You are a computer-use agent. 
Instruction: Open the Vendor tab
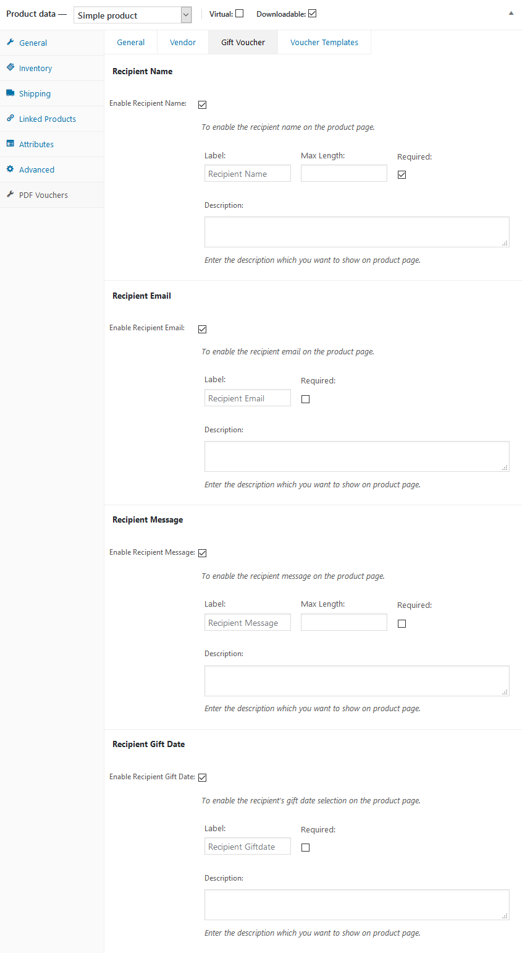point(183,43)
